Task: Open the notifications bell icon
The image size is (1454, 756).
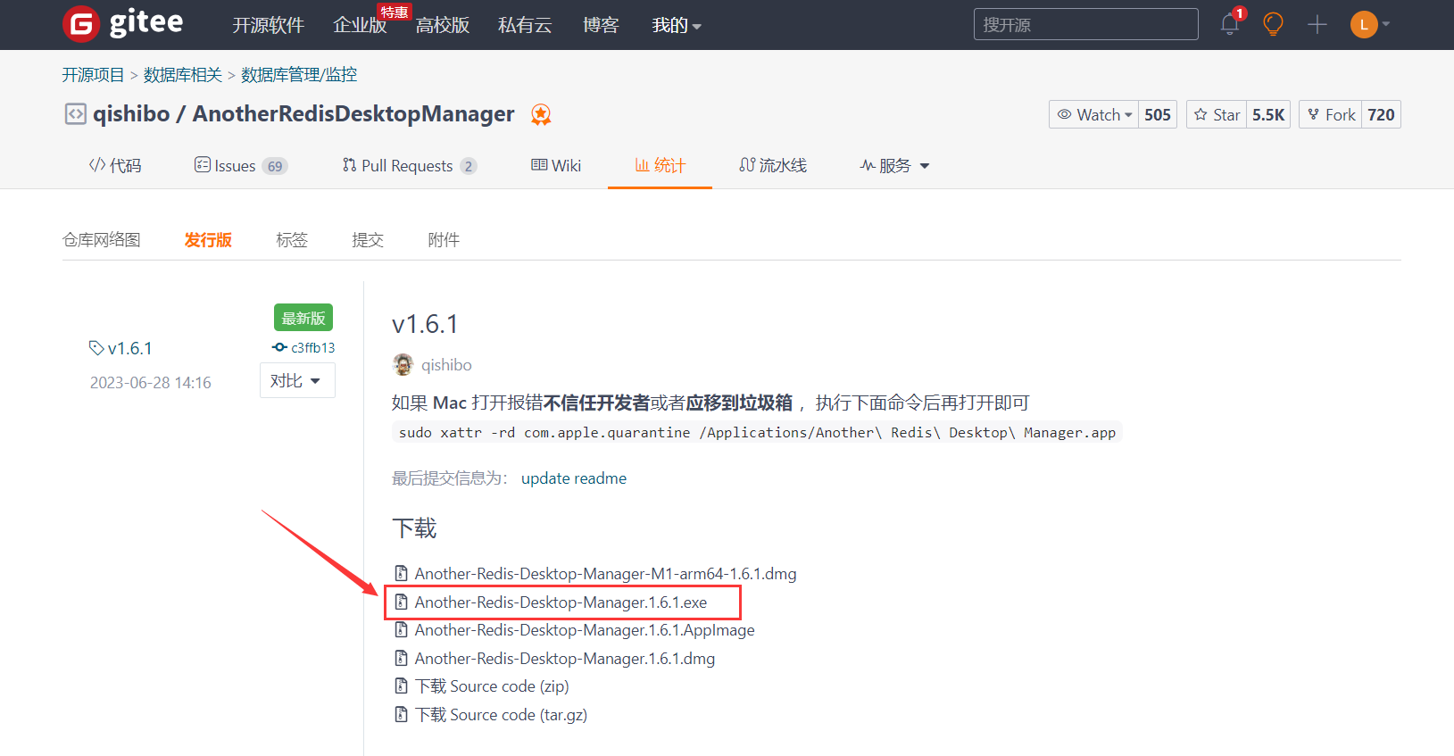Action: coord(1230,24)
